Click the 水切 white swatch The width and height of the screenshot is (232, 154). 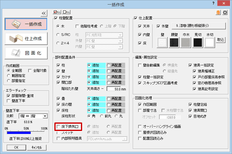209,42
